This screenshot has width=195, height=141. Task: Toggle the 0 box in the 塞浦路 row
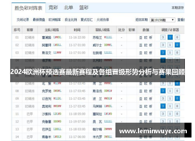(177, 37)
